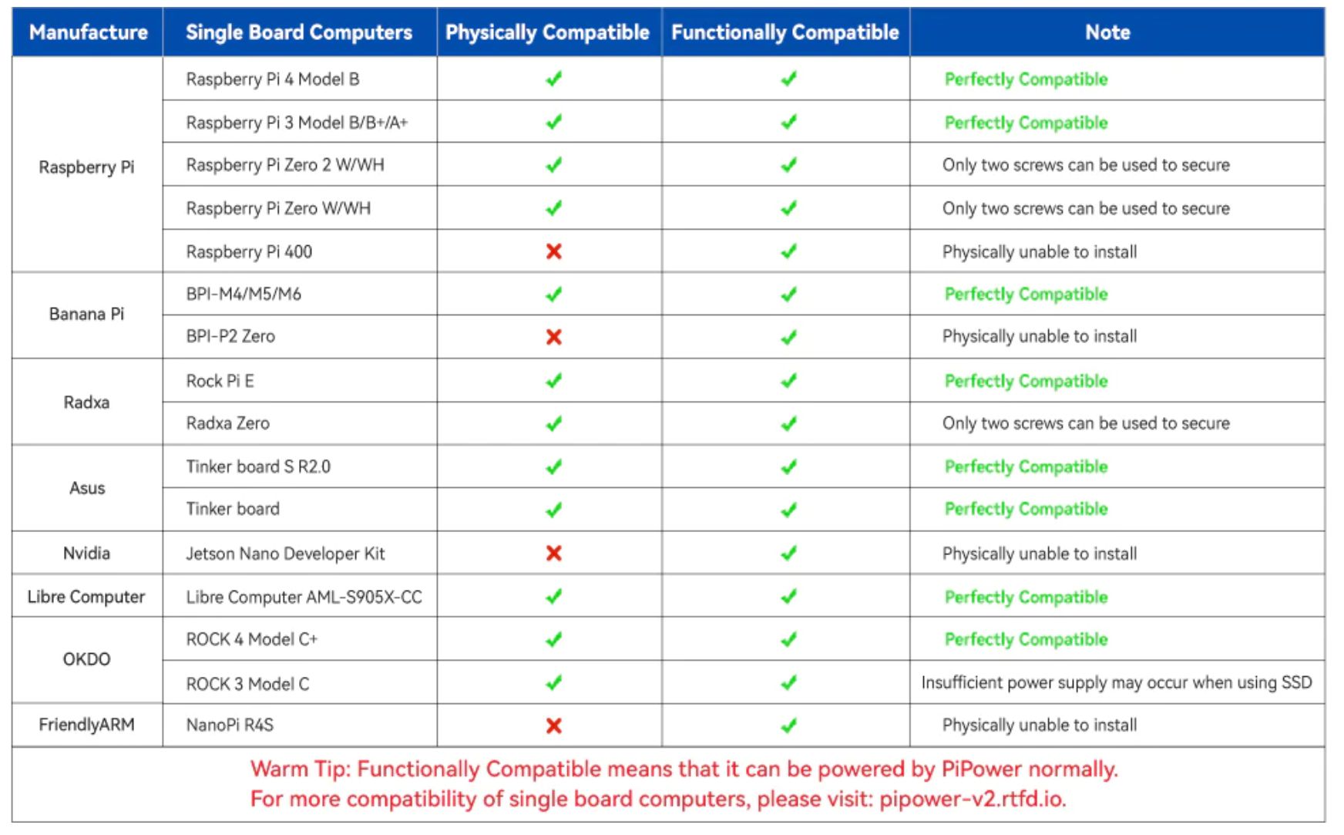Viewport: 1344px width, 835px height.
Task: Click Perfectly Compatible note for BPI-M4/M5/M6
Action: click(x=1026, y=295)
